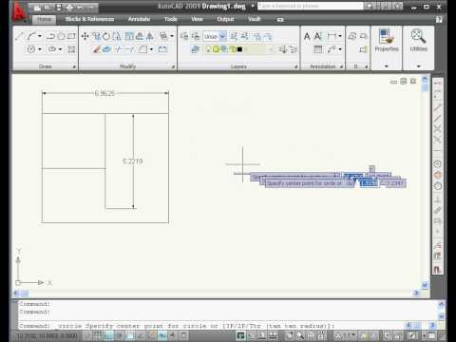Click the Pan icon in status bar
456x342 pixels.
tap(289, 335)
